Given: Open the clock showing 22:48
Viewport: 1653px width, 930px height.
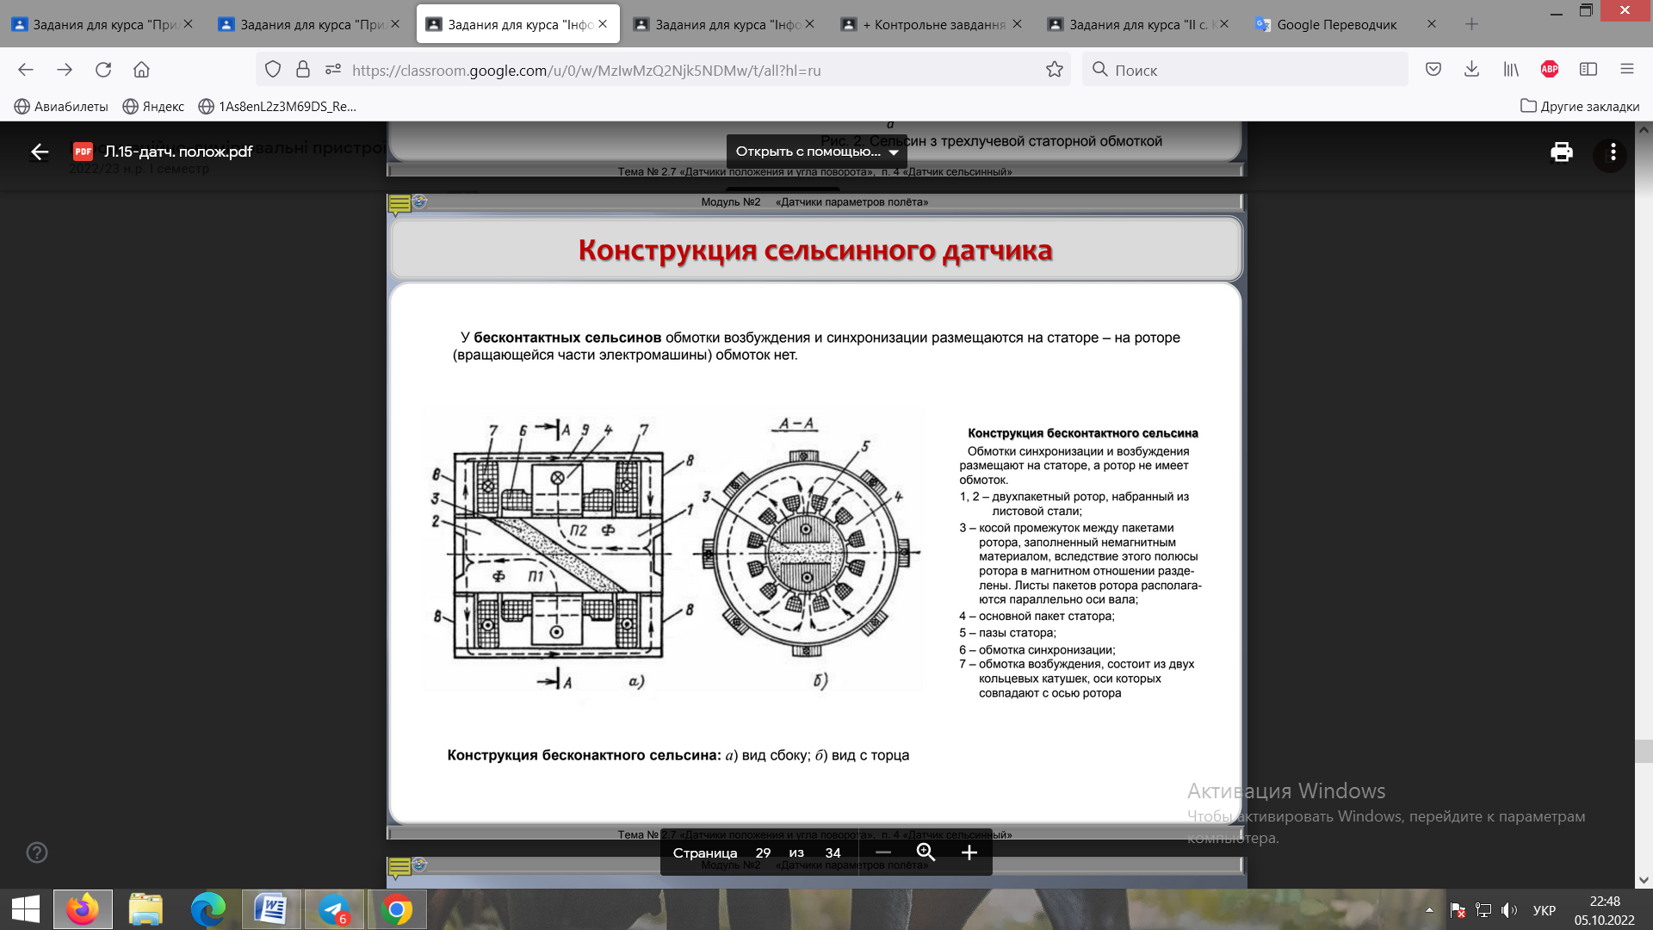Looking at the screenshot, I should click(x=1605, y=910).
